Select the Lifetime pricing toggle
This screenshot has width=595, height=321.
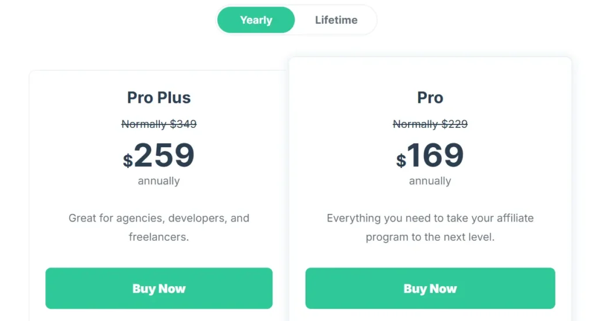pyautogui.click(x=336, y=20)
